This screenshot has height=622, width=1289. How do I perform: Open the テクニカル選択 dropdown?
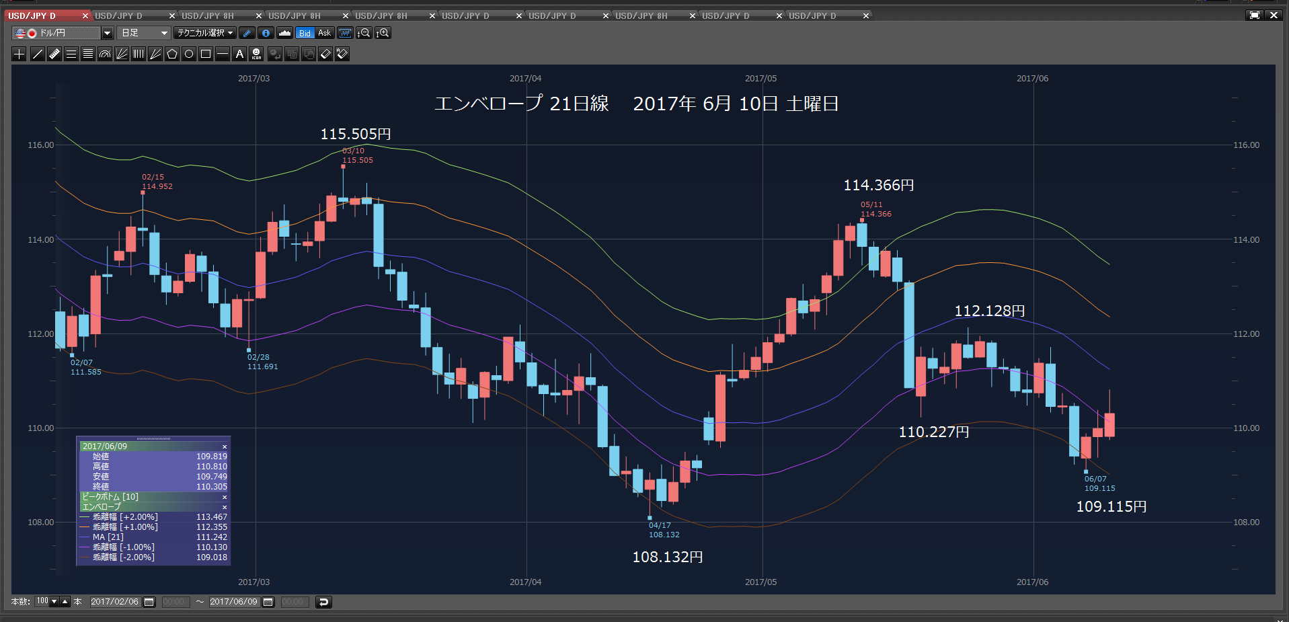tap(204, 33)
